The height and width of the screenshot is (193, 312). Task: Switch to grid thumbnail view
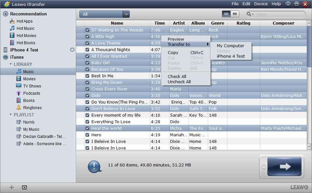tap(235, 14)
